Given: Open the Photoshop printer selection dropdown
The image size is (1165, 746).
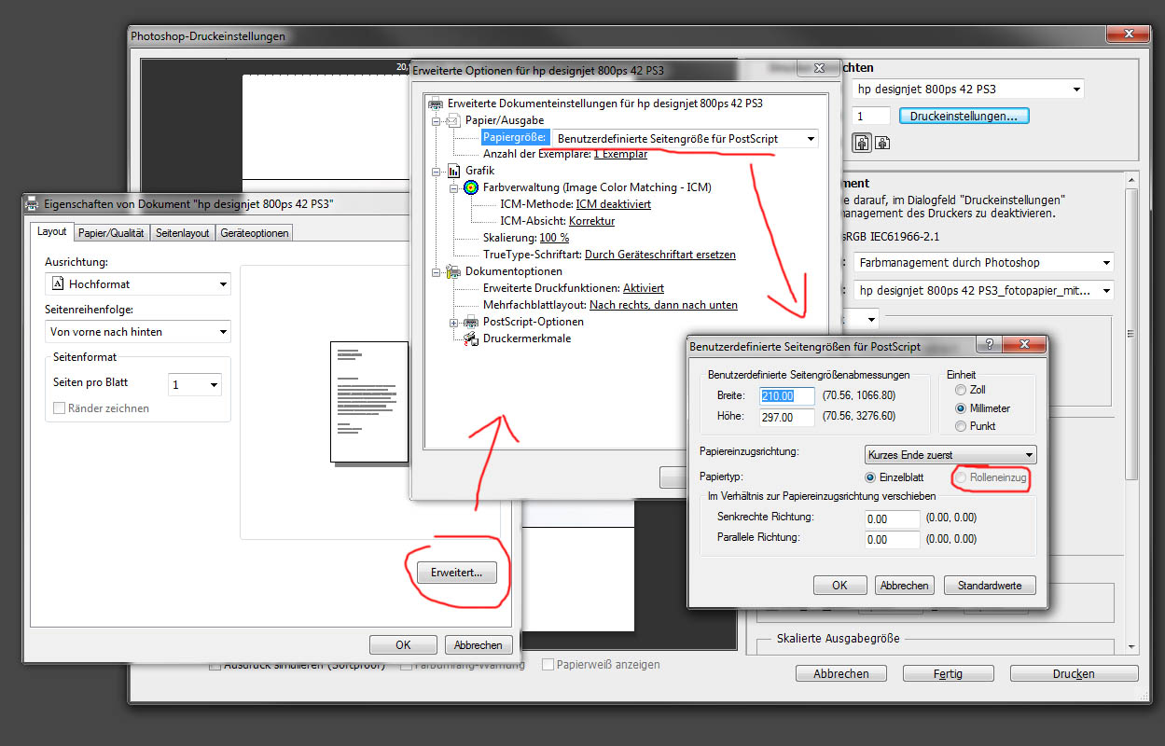Looking at the screenshot, I should (968, 90).
